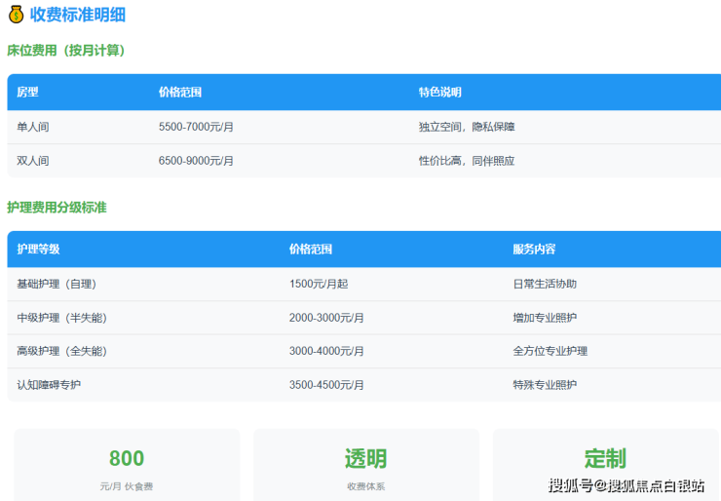Click the 5500-7000元/月 price cell
This screenshot has height=501, width=721.
pos(196,127)
